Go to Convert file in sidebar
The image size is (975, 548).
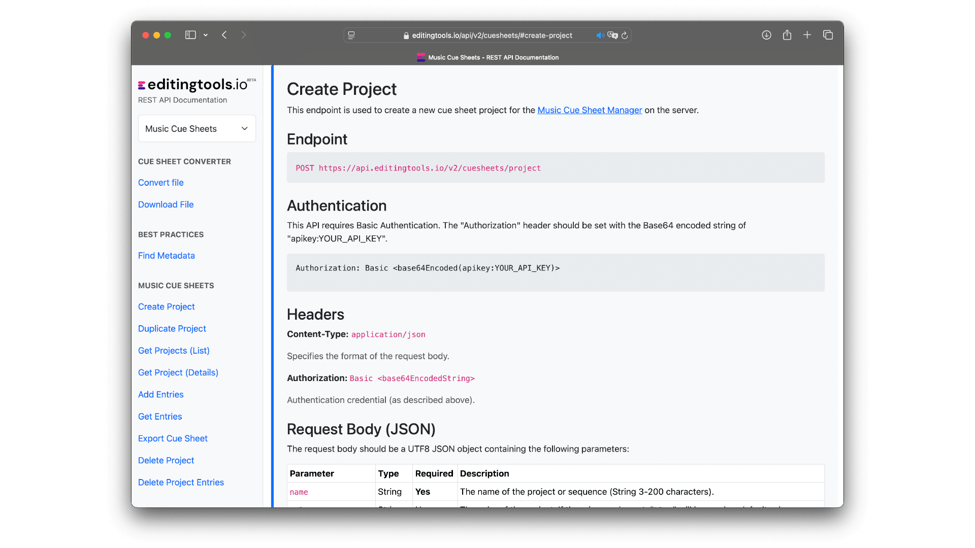pos(161,183)
